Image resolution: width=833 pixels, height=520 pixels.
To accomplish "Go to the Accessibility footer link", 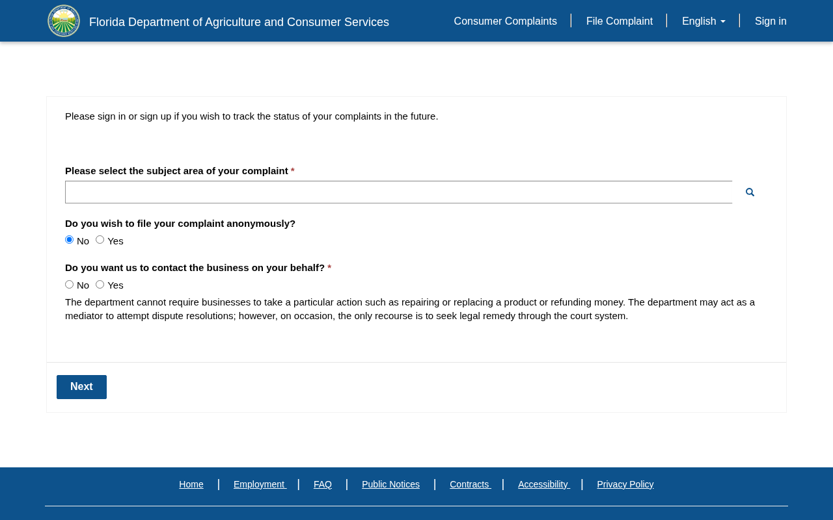I will pos(543,484).
